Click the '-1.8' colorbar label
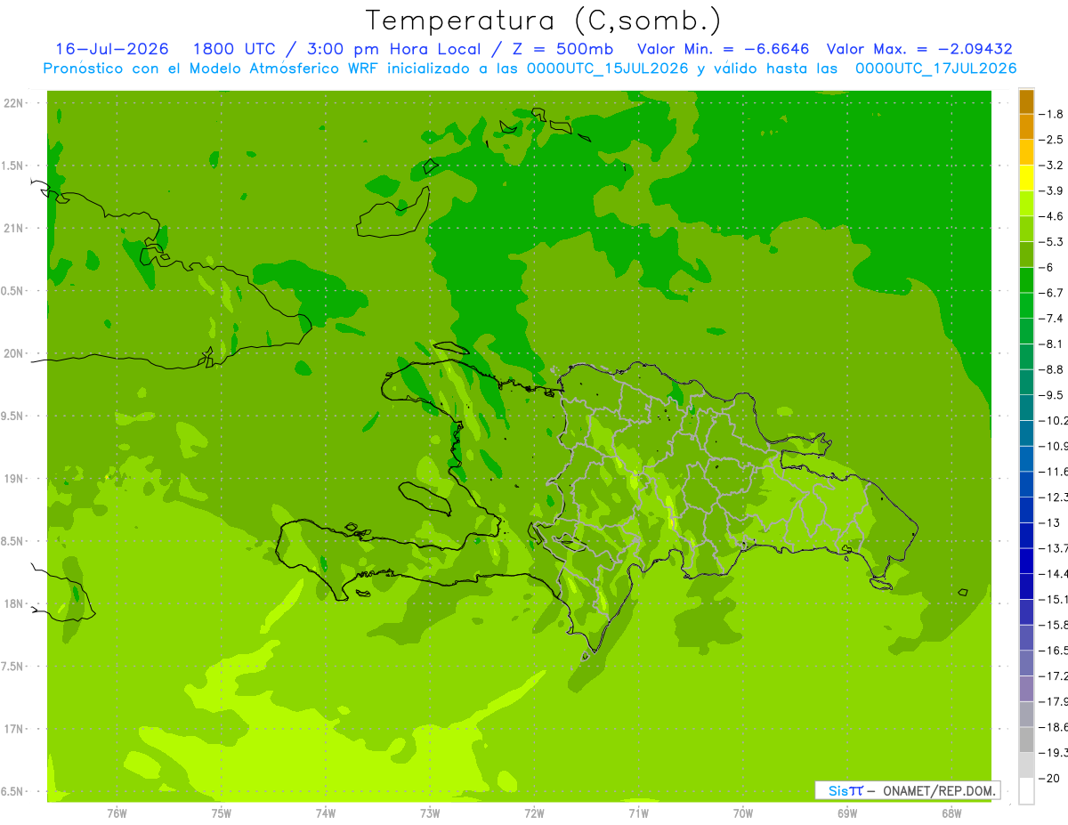 pyautogui.click(x=1052, y=114)
